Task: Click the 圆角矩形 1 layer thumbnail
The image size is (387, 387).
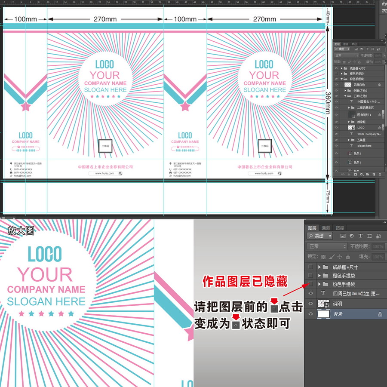Action: (x=351, y=114)
